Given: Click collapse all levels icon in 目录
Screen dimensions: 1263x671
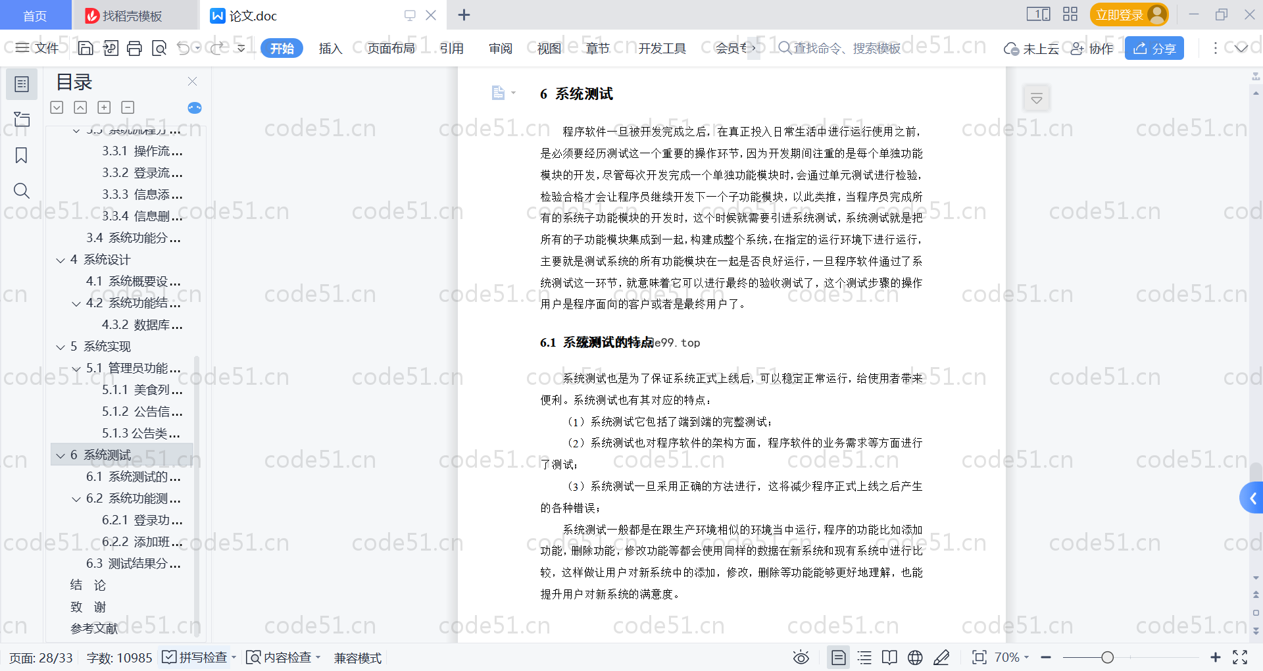Looking at the screenshot, I should (80, 107).
